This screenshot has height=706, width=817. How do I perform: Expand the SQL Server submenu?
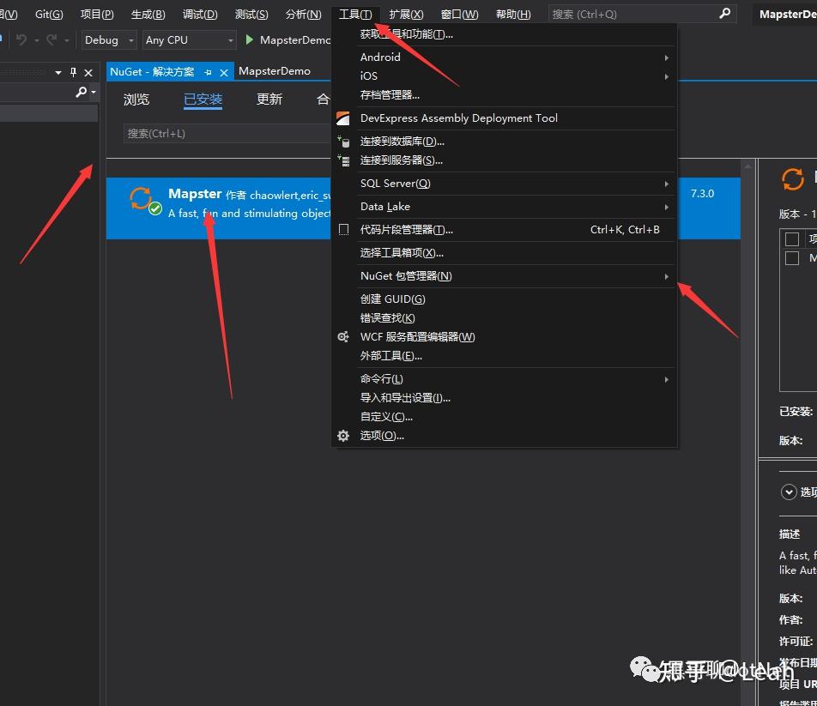(x=667, y=184)
